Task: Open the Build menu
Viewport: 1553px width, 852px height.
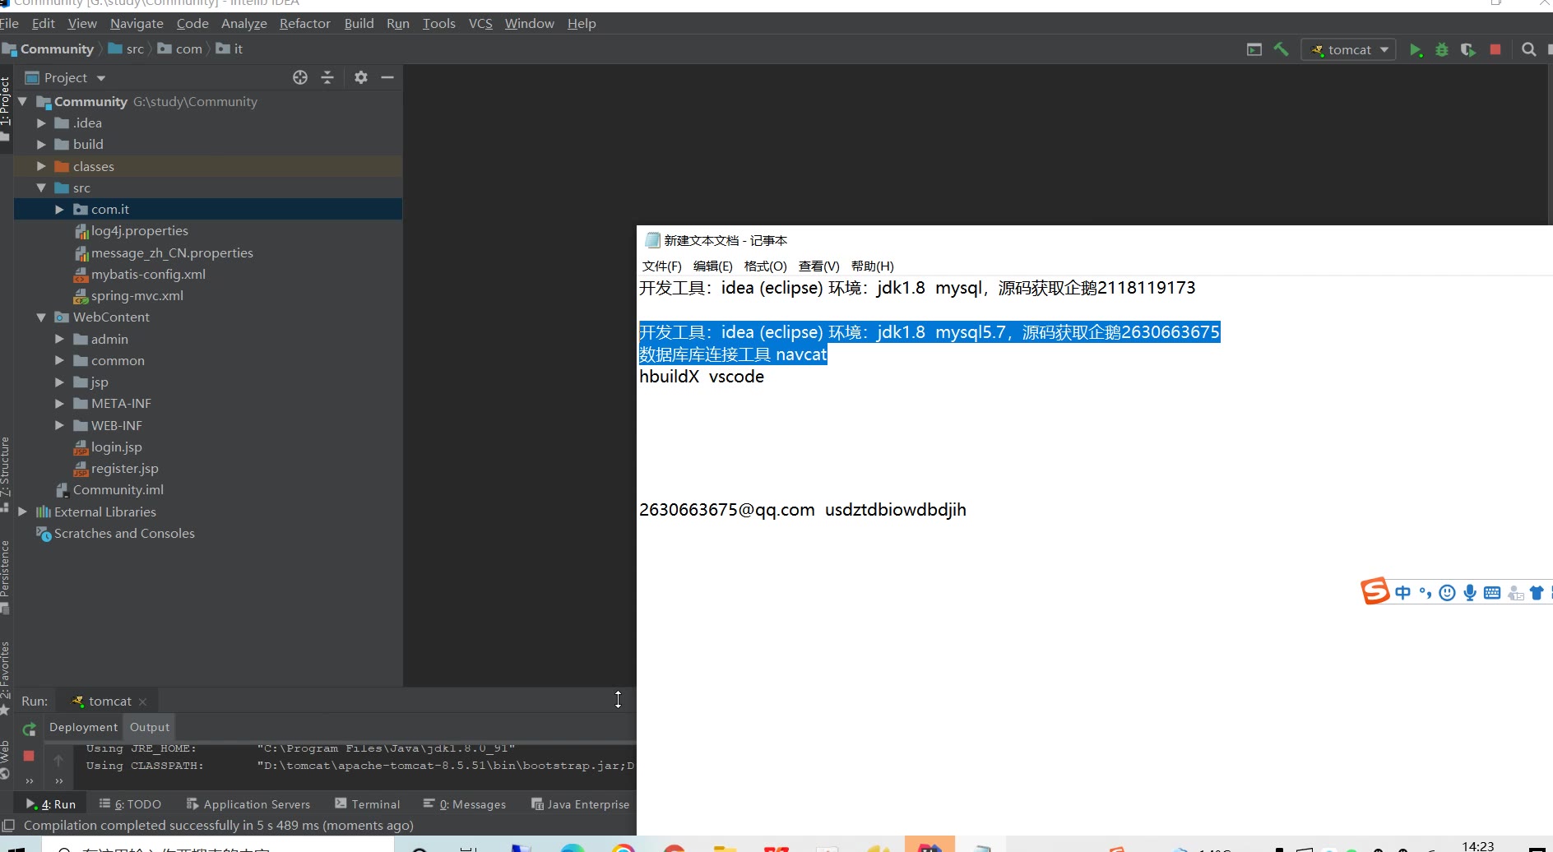Action: [359, 23]
